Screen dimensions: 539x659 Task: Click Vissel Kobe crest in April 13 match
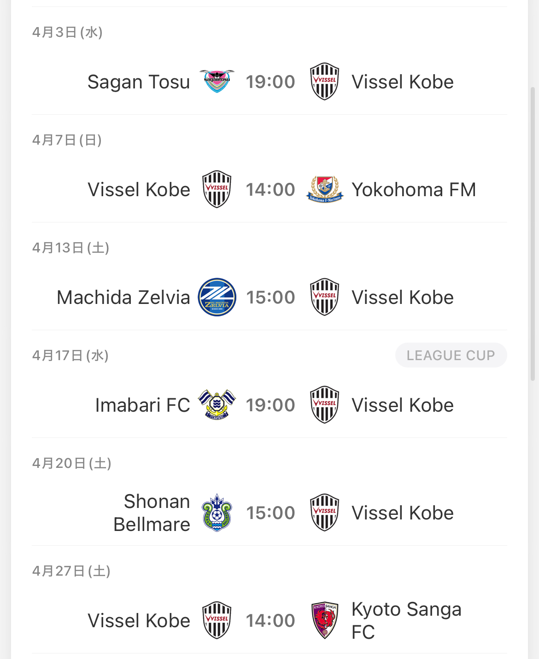[x=325, y=297]
